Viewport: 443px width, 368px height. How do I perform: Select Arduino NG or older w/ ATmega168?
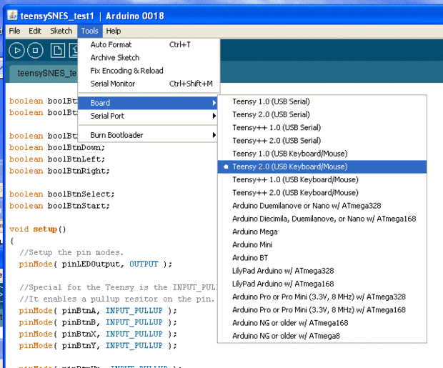pos(322,323)
